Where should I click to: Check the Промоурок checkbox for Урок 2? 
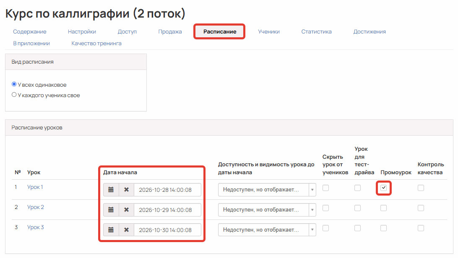tap(383, 208)
